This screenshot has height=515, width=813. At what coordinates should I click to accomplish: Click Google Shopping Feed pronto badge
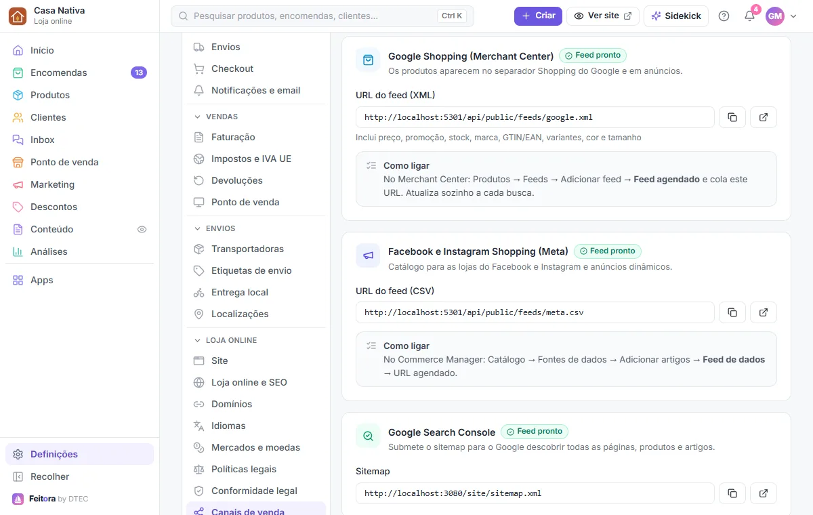pos(593,56)
